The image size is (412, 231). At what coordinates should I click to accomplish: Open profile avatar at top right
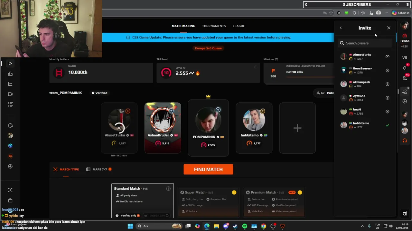coord(405,25)
